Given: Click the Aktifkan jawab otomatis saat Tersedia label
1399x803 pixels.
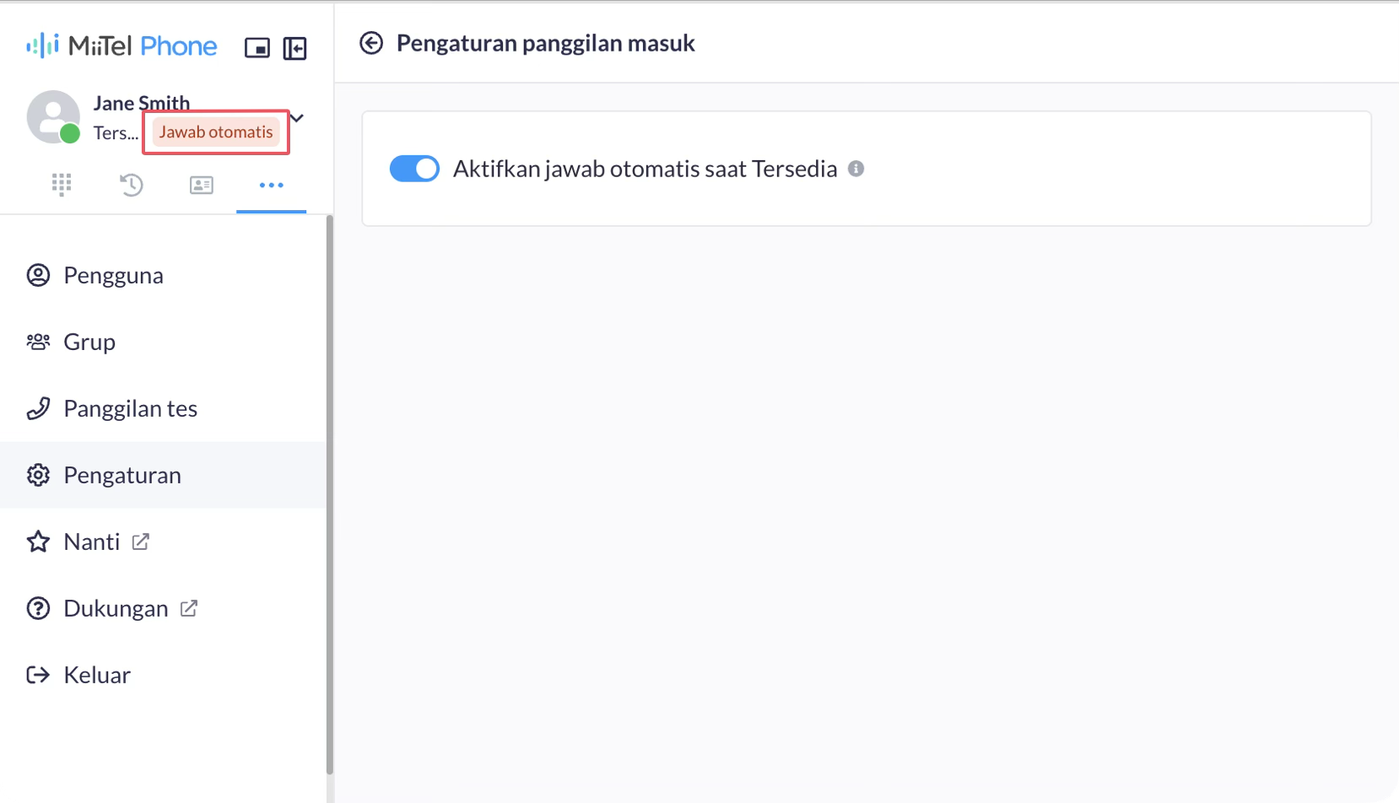Looking at the screenshot, I should (645, 169).
